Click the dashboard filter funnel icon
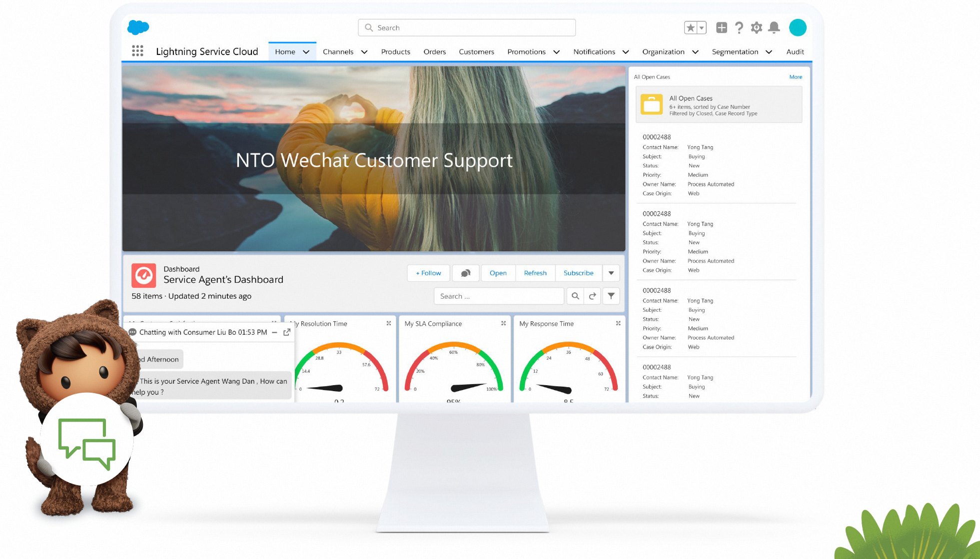 (x=611, y=296)
